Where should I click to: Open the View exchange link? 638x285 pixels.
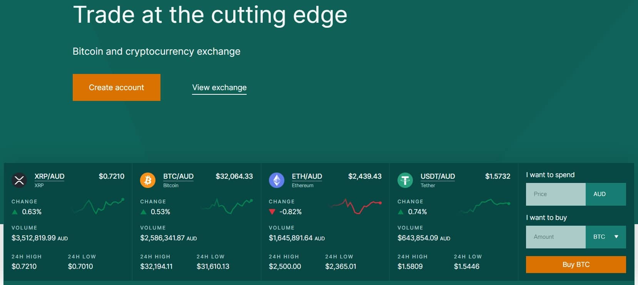click(219, 87)
